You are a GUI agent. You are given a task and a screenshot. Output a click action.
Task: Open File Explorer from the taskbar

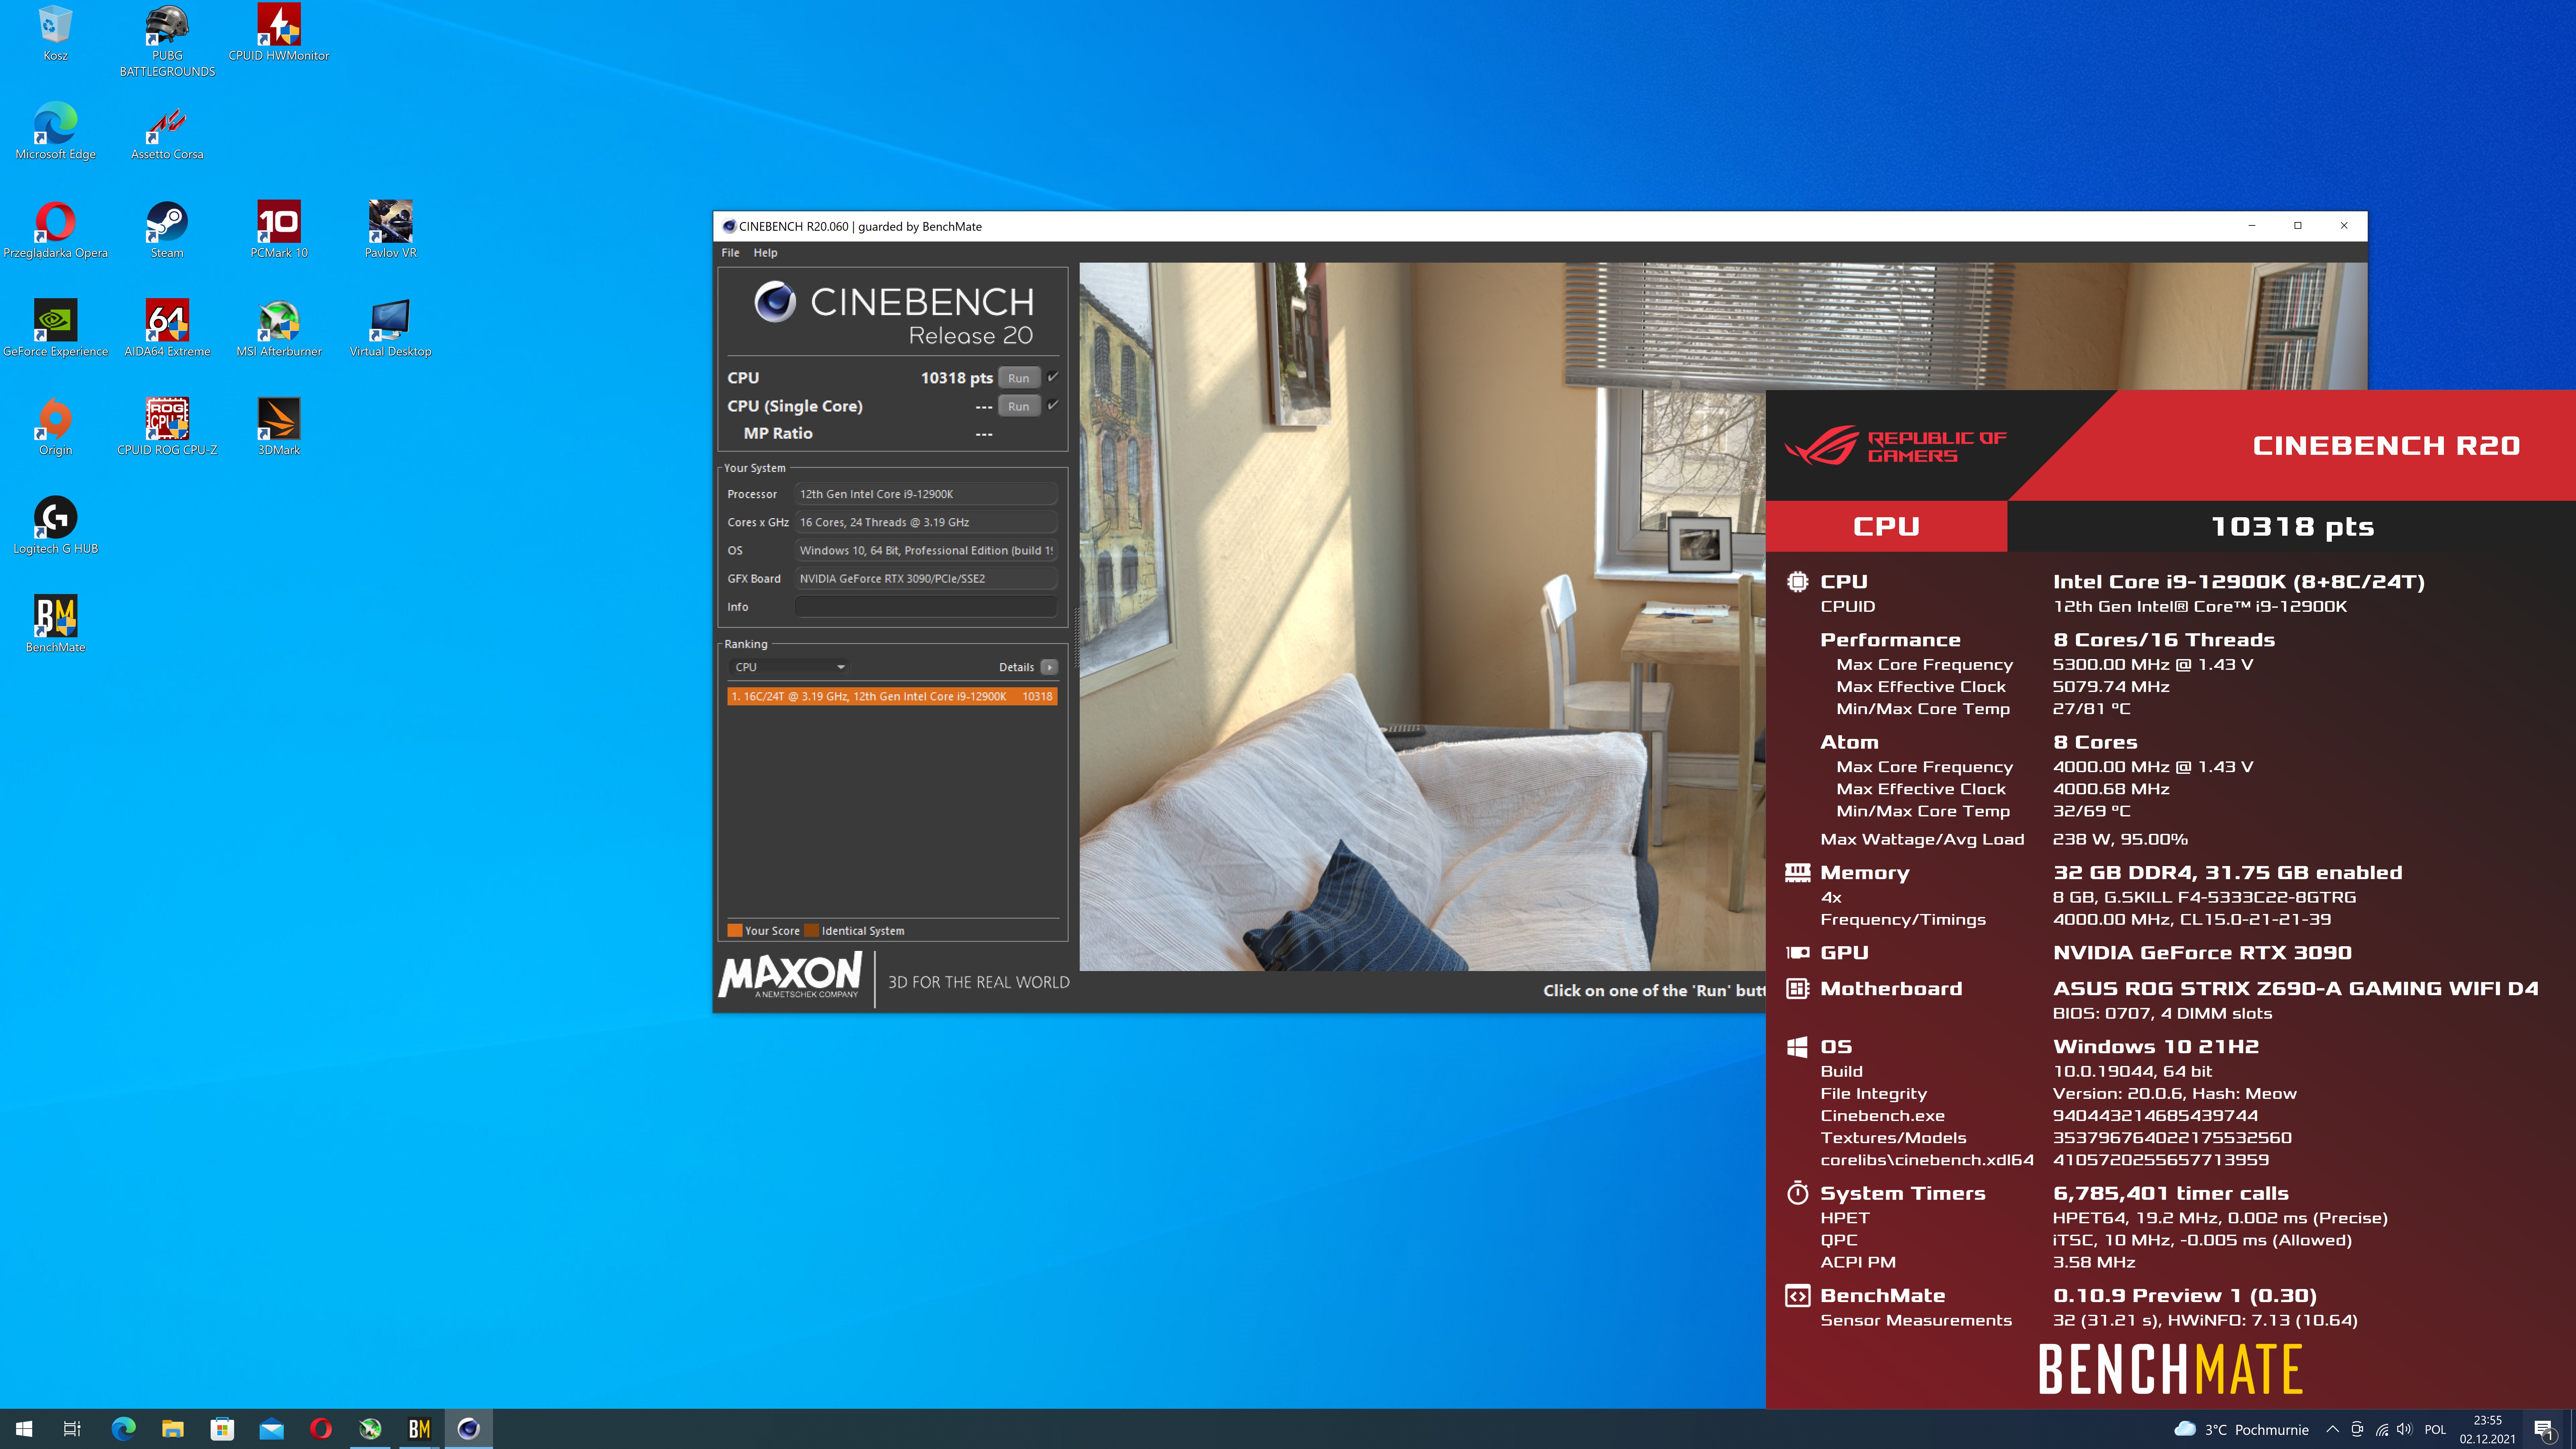tap(173, 1429)
